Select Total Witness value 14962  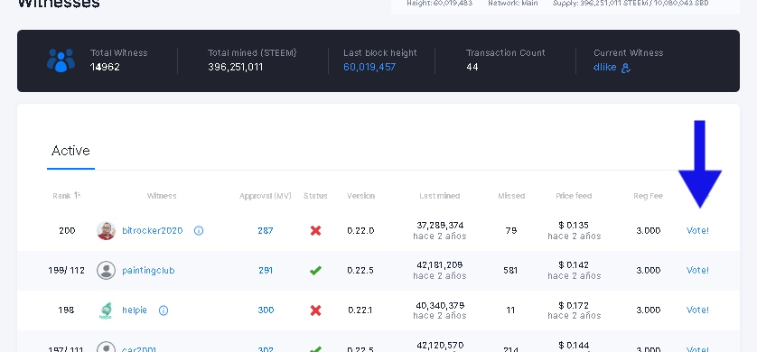click(105, 67)
